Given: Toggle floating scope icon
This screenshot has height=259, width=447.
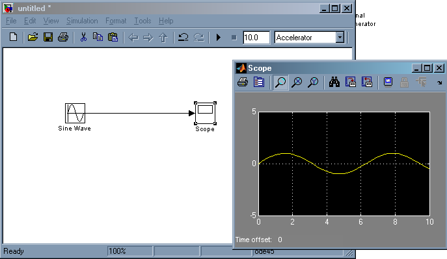Looking at the screenshot, I should click(x=388, y=82).
